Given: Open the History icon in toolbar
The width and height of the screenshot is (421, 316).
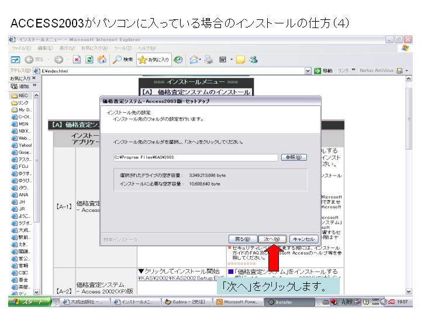Looking at the screenshot, I should coord(178,60).
